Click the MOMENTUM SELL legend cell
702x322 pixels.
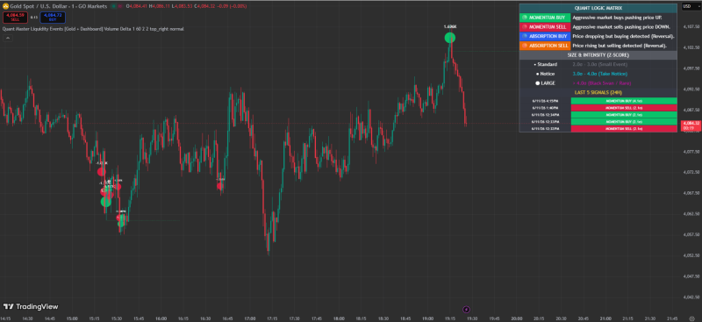pos(545,27)
